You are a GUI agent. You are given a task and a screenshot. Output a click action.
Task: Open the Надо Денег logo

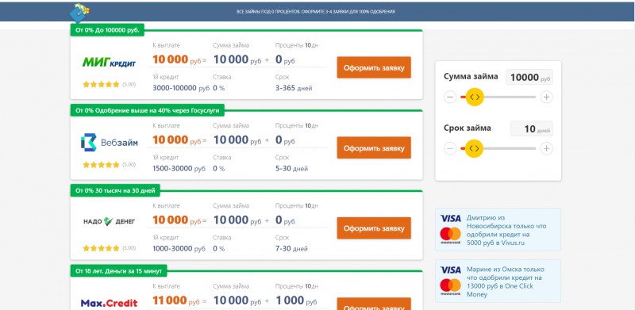click(x=110, y=221)
